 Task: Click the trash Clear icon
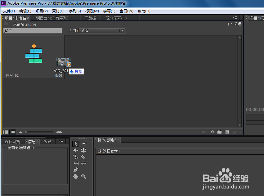tap(234, 132)
